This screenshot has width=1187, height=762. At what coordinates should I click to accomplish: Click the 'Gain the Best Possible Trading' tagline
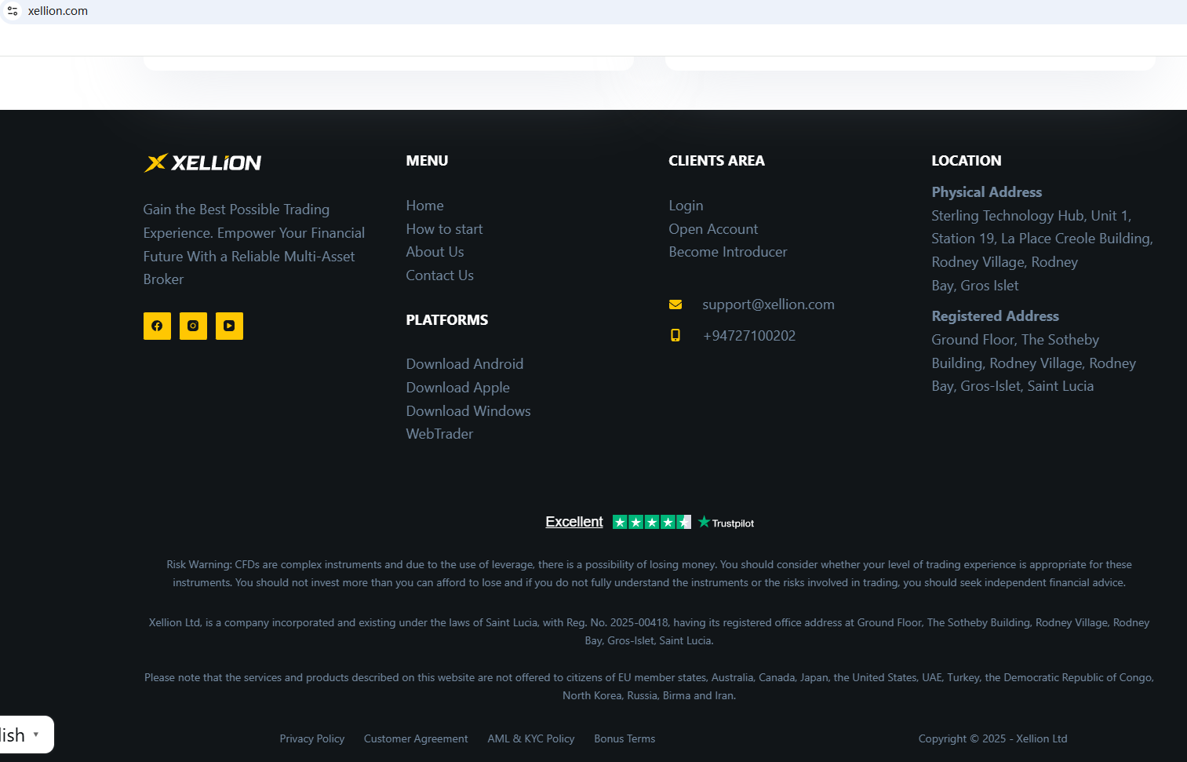[254, 244]
